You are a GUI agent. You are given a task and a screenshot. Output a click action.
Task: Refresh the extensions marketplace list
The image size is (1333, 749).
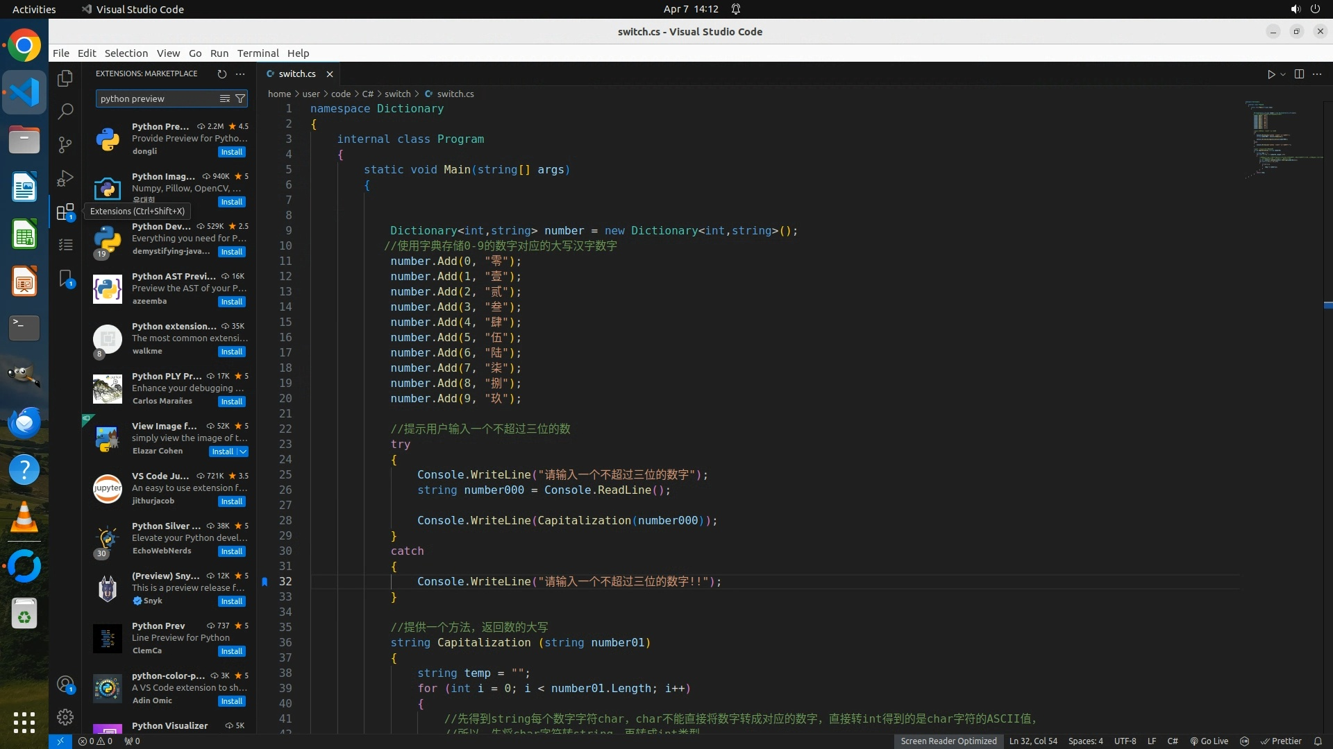coord(222,74)
